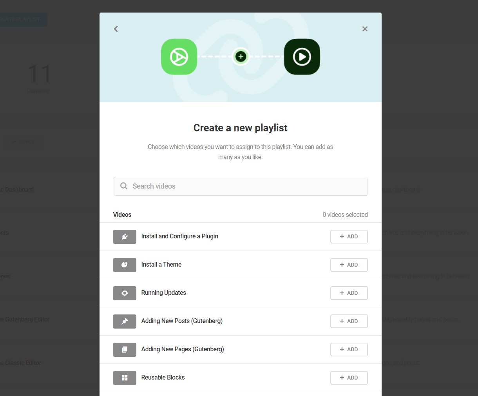
Task: Click the 0 videos selected counter
Action: [345, 214]
